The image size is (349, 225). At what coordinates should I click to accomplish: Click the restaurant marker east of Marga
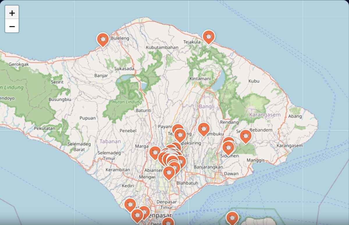click(155, 153)
